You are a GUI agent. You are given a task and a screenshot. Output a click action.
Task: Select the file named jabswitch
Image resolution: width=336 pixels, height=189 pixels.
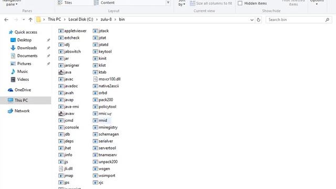point(70,51)
